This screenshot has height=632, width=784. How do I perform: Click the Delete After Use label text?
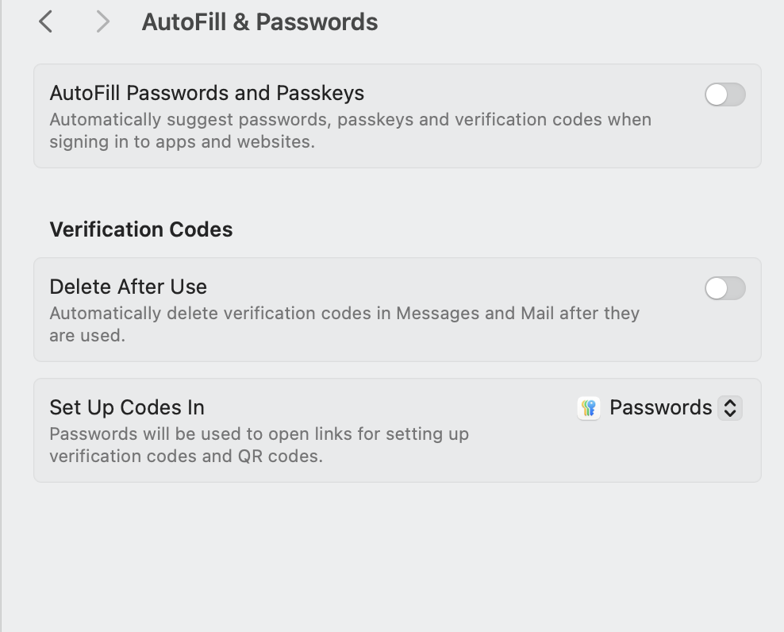pos(129,287)
